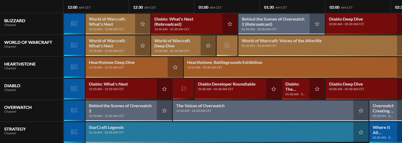Star the Diablo Developer Roundtable
The image size is (402, 143).
(274, 89)
